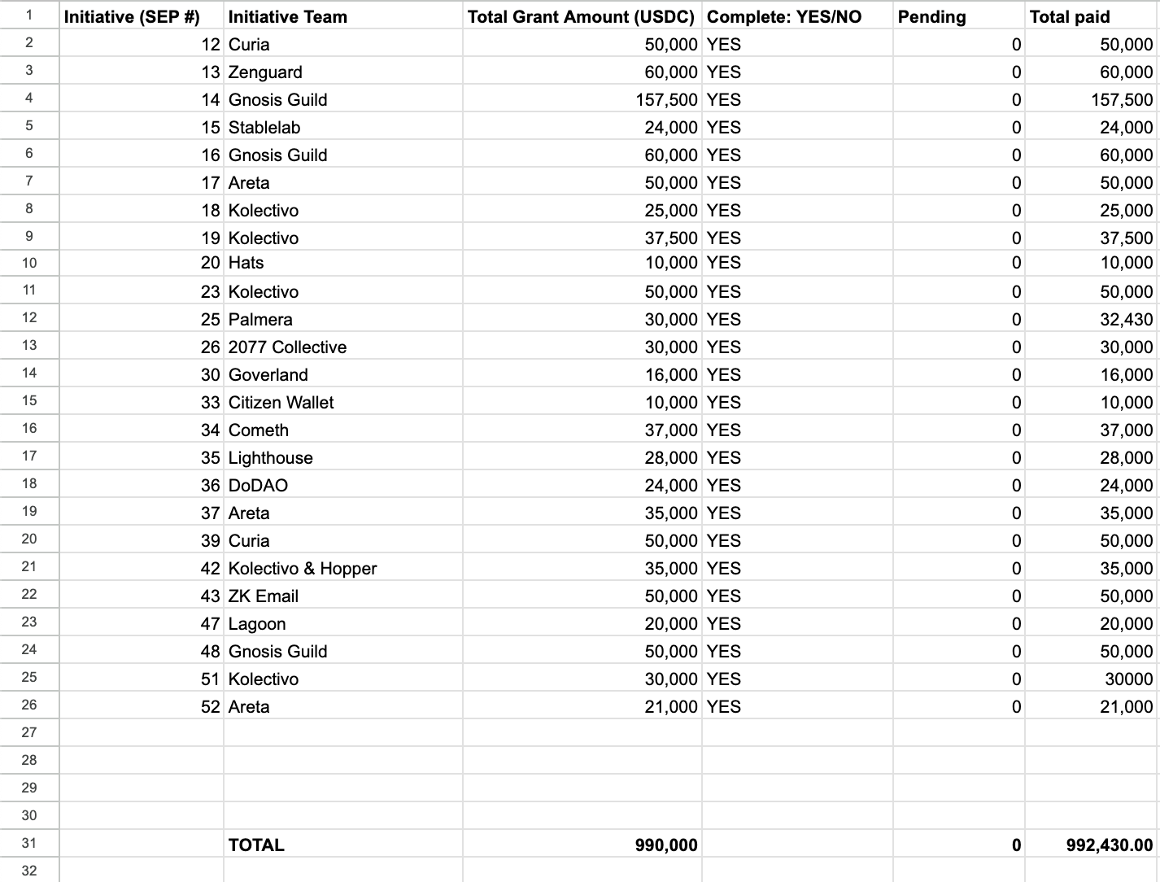1160x882 pixels.
Task: Click the 157,500 grant amount cell
Action: click(582, 99)
